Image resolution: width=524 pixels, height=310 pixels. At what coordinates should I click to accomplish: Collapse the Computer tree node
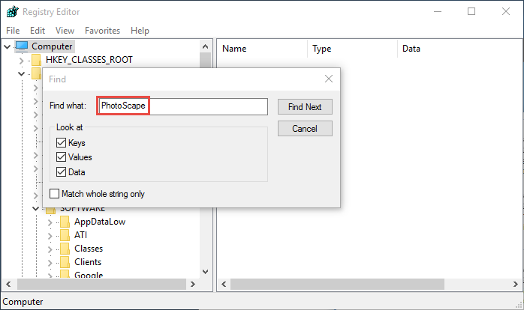tap(7, 46)
